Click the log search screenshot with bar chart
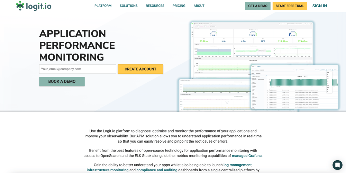 294,87
